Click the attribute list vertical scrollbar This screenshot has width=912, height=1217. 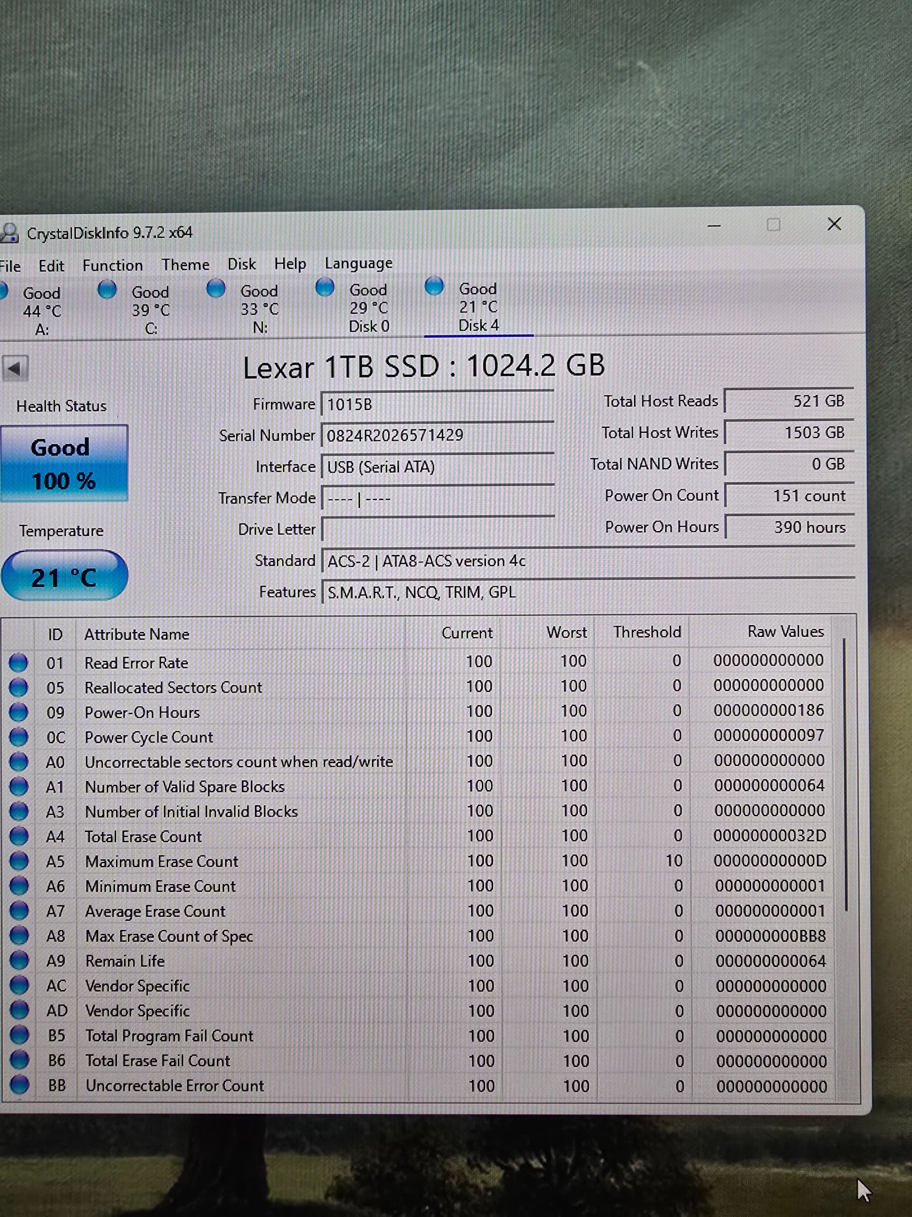click(845, 770)
